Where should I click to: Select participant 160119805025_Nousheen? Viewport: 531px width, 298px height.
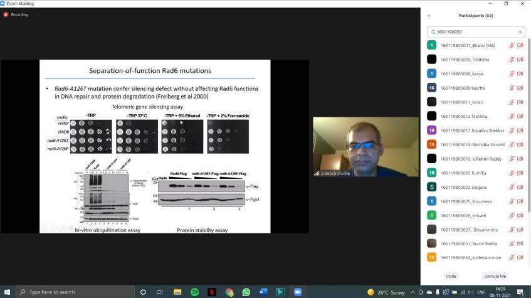(475, 201)
